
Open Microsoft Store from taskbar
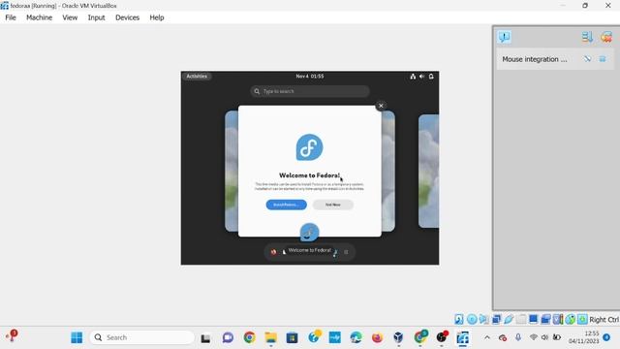(293, 337)
